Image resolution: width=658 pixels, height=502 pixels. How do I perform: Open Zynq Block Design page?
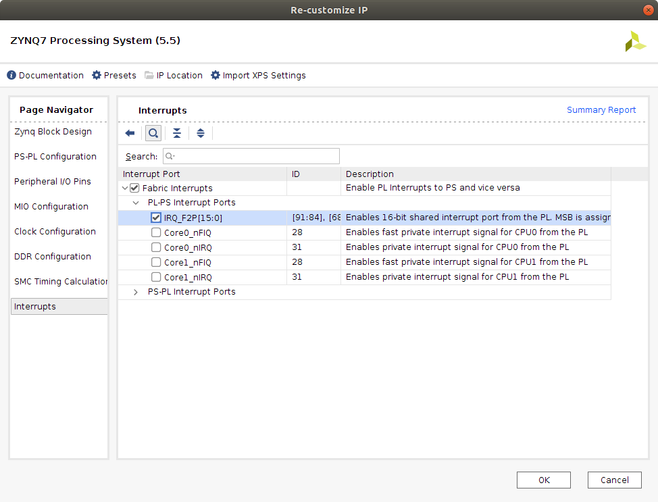[x=53, y=131]
